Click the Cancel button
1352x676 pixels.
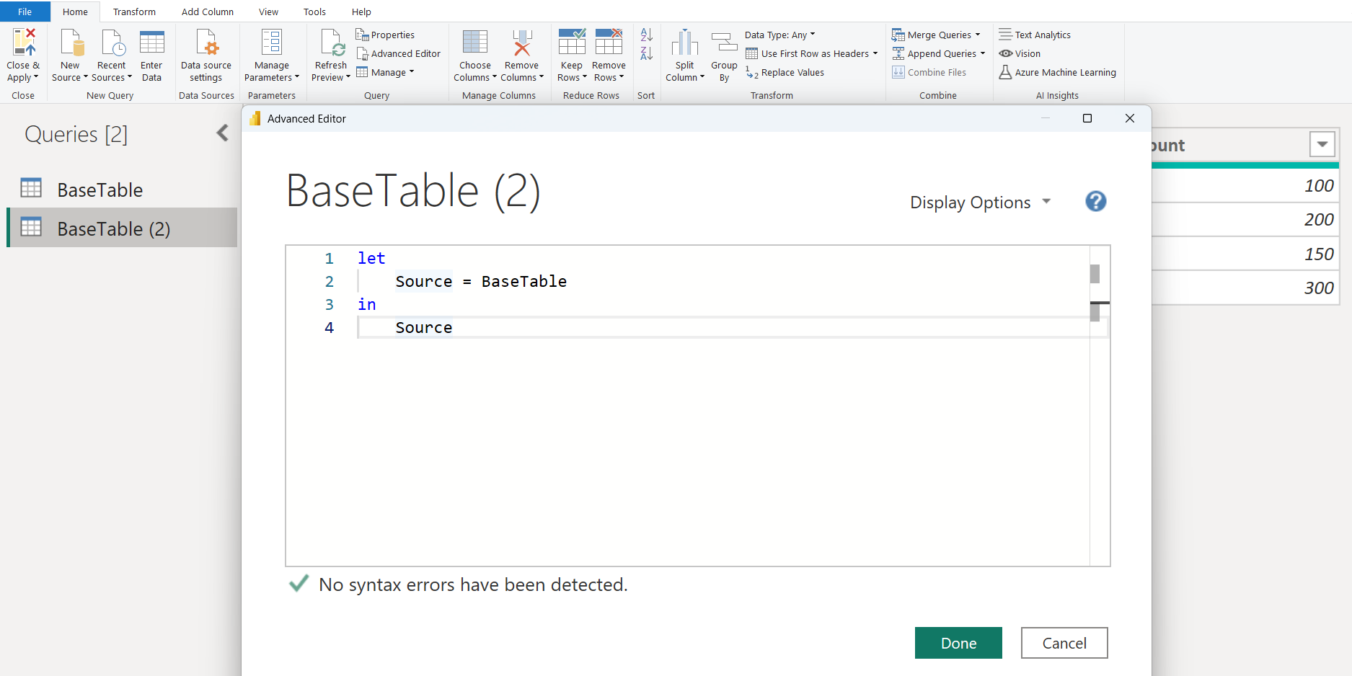[1064, 643]
